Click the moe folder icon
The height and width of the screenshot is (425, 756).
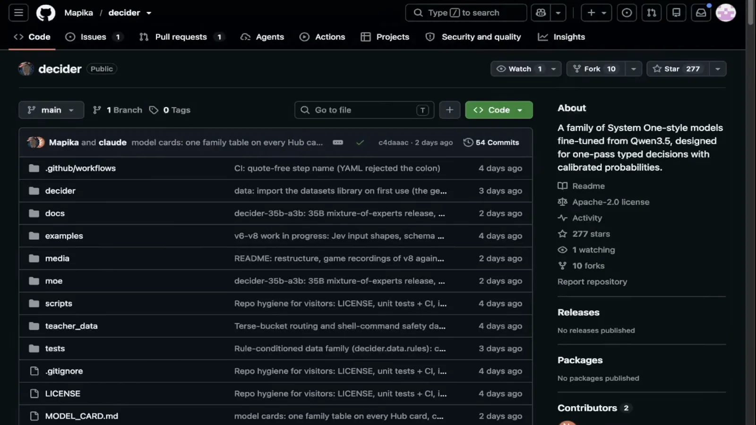pos(34,281)
